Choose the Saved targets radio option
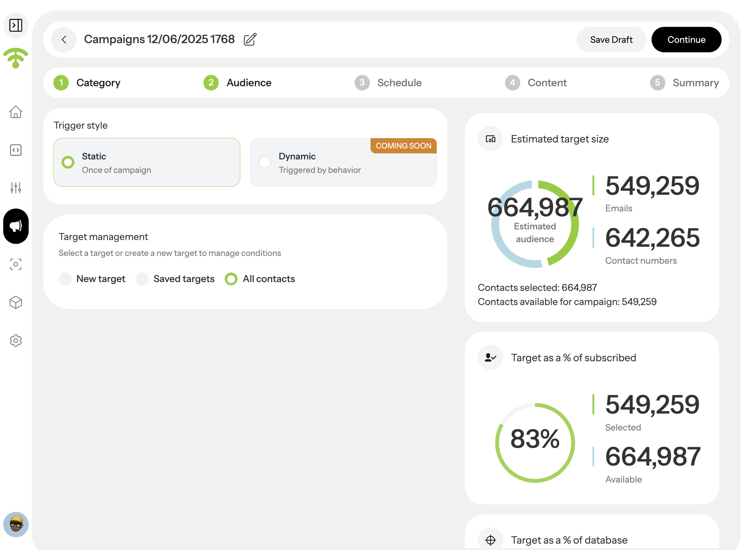The image size is (751, 550). coord(175,279)
